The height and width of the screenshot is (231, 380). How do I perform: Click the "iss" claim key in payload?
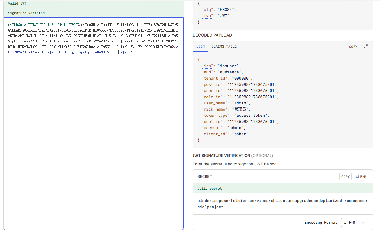207,66
